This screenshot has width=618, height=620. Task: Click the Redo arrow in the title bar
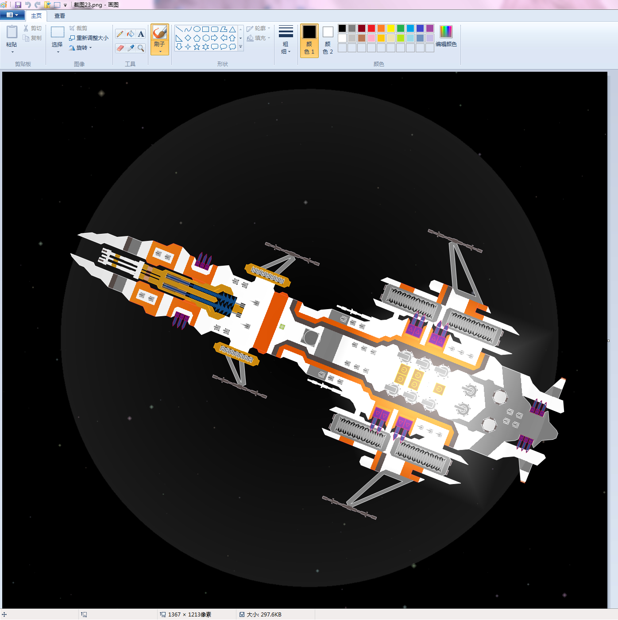point(38,5)
